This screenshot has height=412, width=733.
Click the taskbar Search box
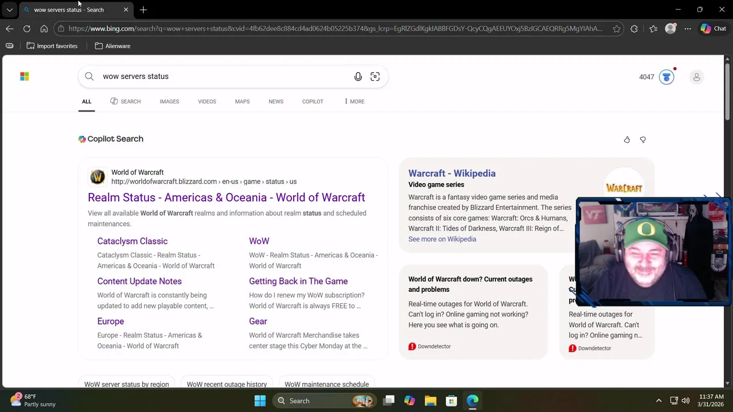point(324,401)
